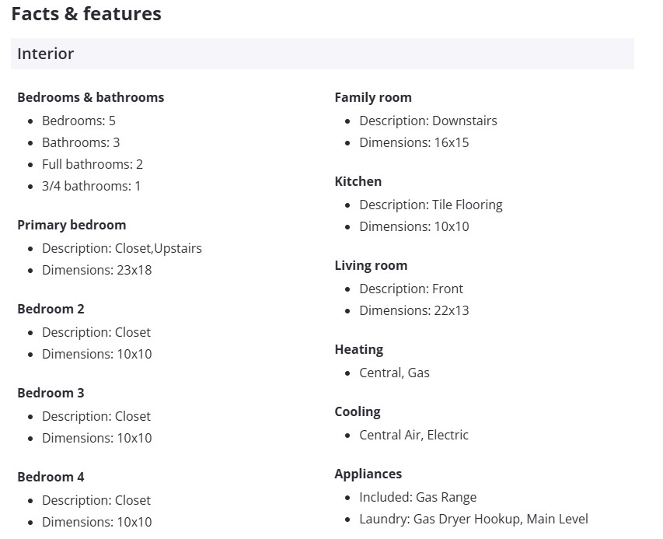The image size is (663, 539).
Task: Click the Bedroom 4 heading
Action: click(x=51, y=477)
